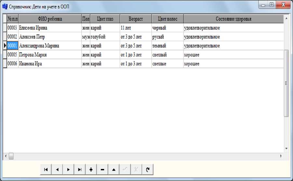This screenshot has height=181, width=293.
Task: Click the ФИО ребенка column header
Action: pyautogui.click(x=50, y=19)
